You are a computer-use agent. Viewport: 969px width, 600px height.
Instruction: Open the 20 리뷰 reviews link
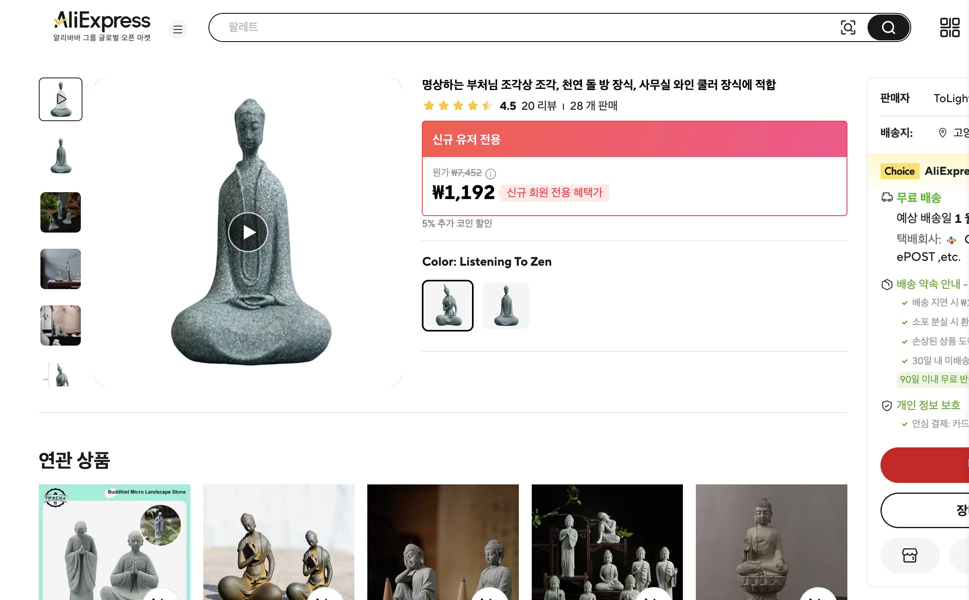[x=539, y=106]
